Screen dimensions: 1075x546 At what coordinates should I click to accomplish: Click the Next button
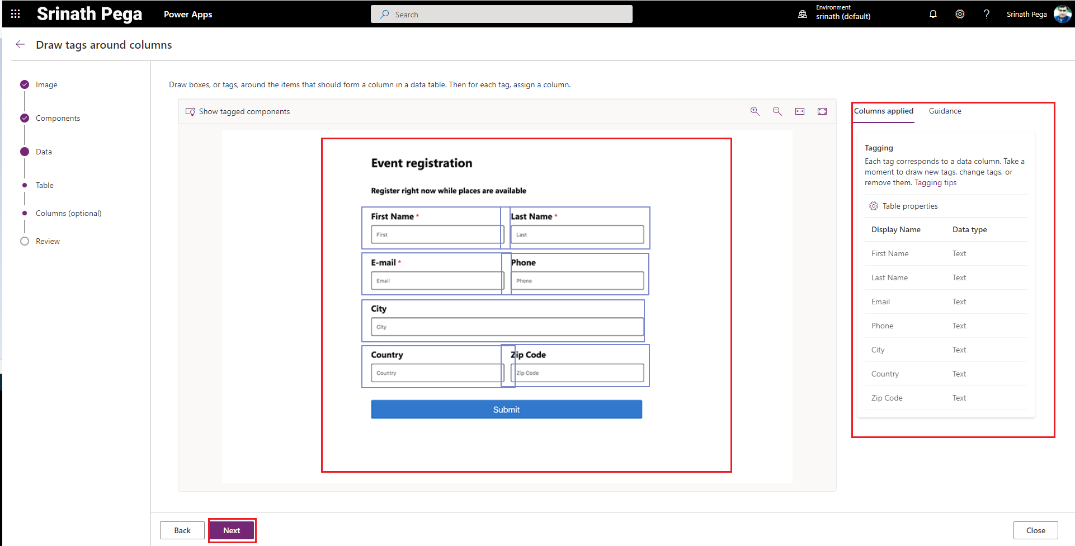coord(232,530)
